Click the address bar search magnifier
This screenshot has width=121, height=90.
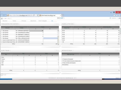pyautogui.click(x=34, y=15)
